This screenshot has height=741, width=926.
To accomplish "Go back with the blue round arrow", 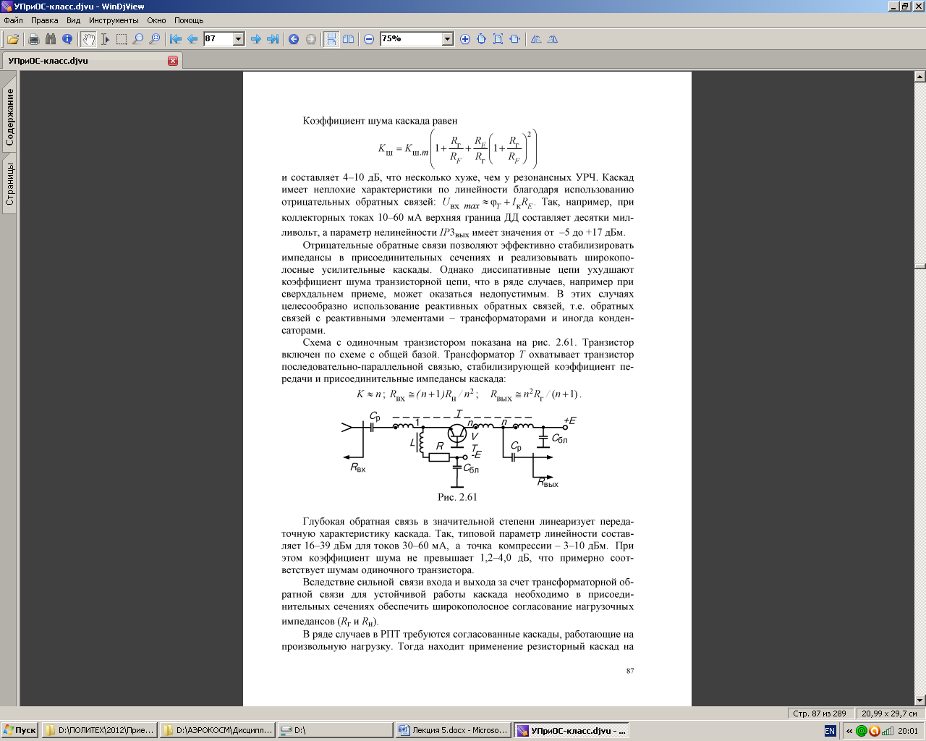I will tap(294, 39).
